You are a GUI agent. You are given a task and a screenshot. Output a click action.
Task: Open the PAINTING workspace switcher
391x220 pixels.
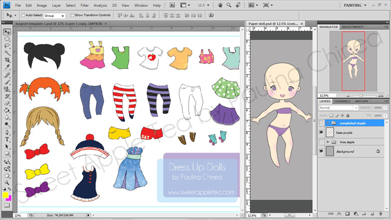[355, 5]
